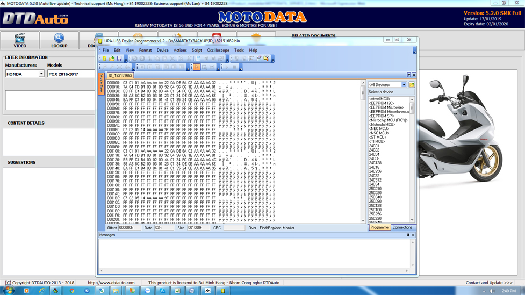Click the Copy toolbar icon
Image resolution: width=525 pixels, height=295 pixels.
click(157, 59)
